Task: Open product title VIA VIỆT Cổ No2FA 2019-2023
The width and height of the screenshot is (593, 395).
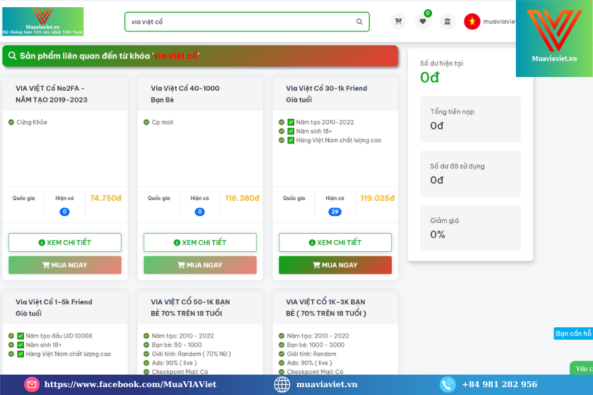Action: pyautogui.click(x=51, y=94)
